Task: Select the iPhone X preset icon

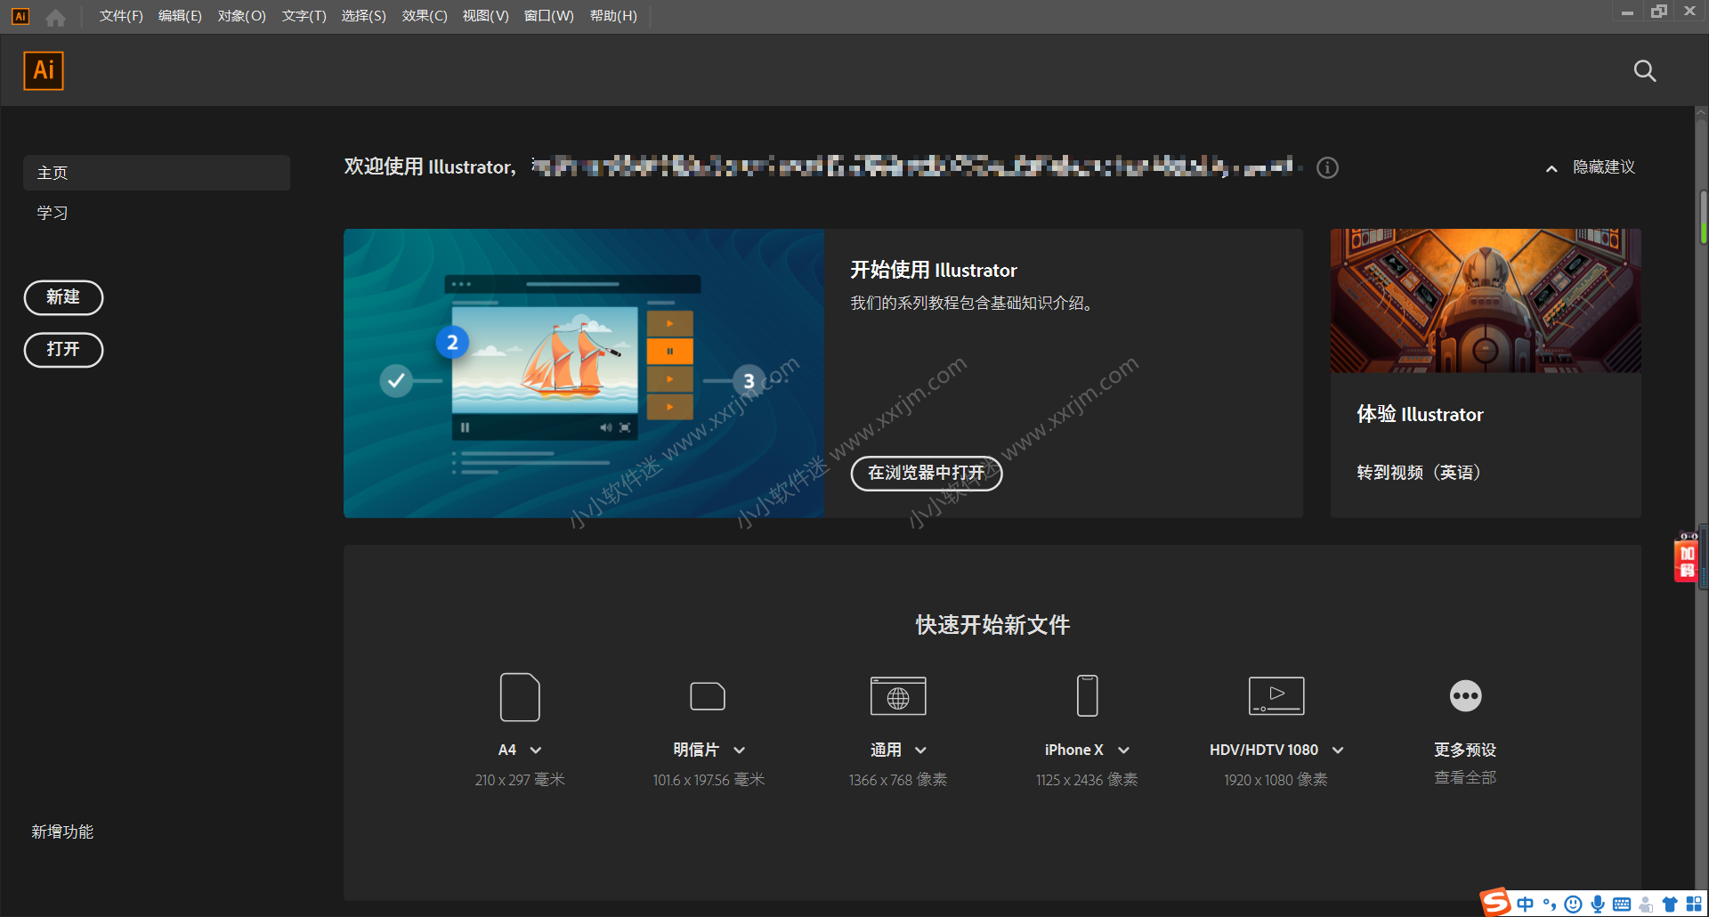Action: tap(1087, 696)
